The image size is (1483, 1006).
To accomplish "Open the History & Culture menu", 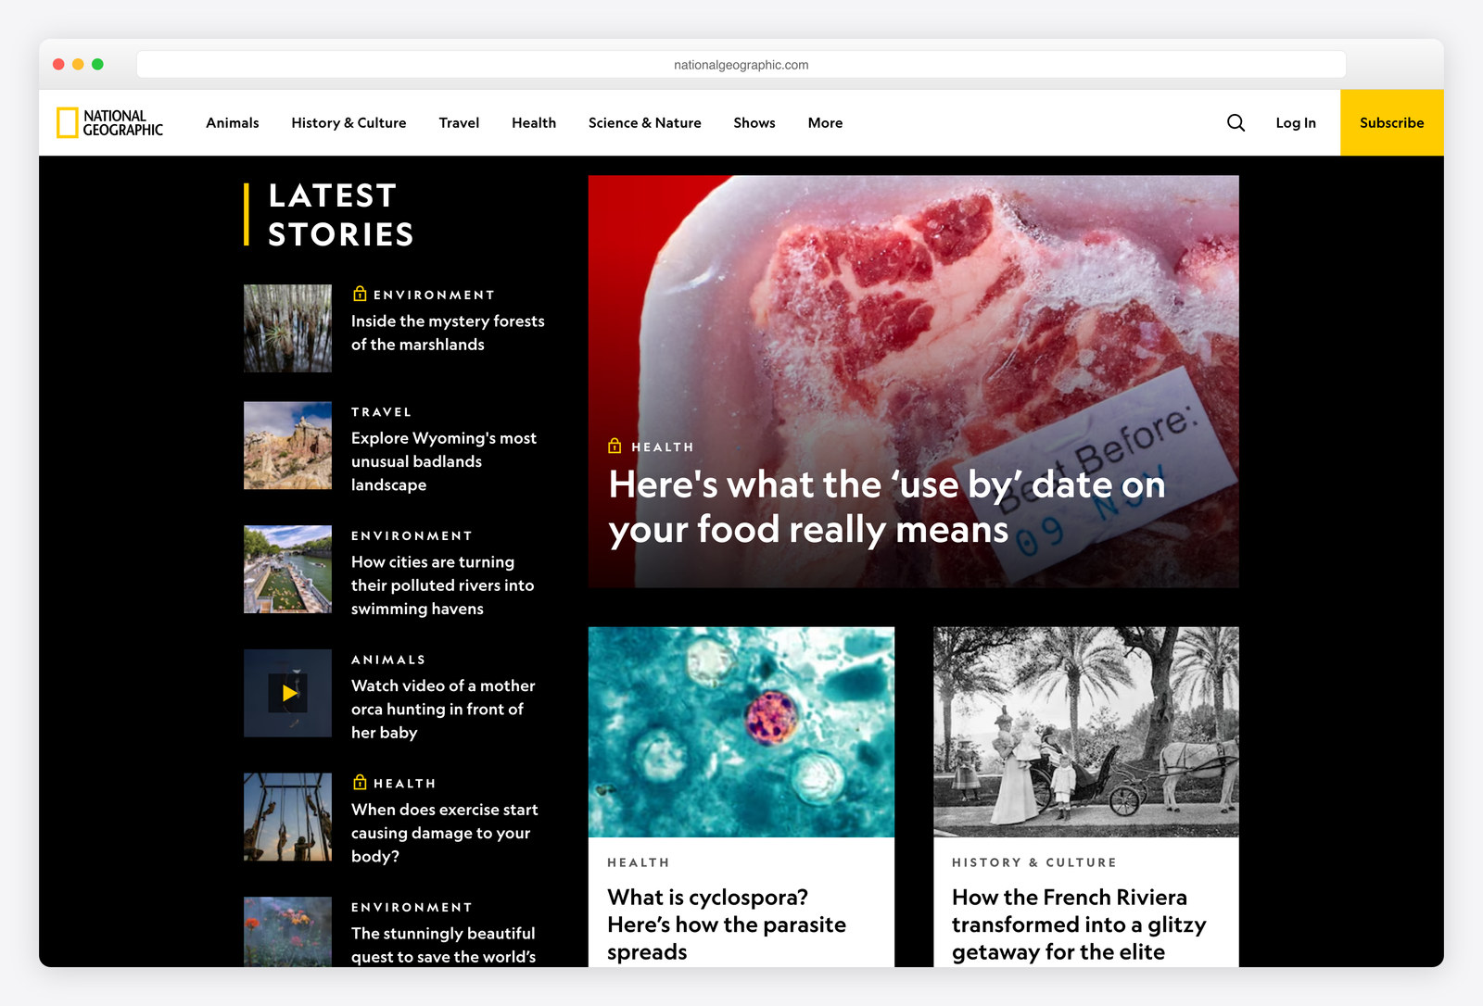I will (x=349, y=122).
